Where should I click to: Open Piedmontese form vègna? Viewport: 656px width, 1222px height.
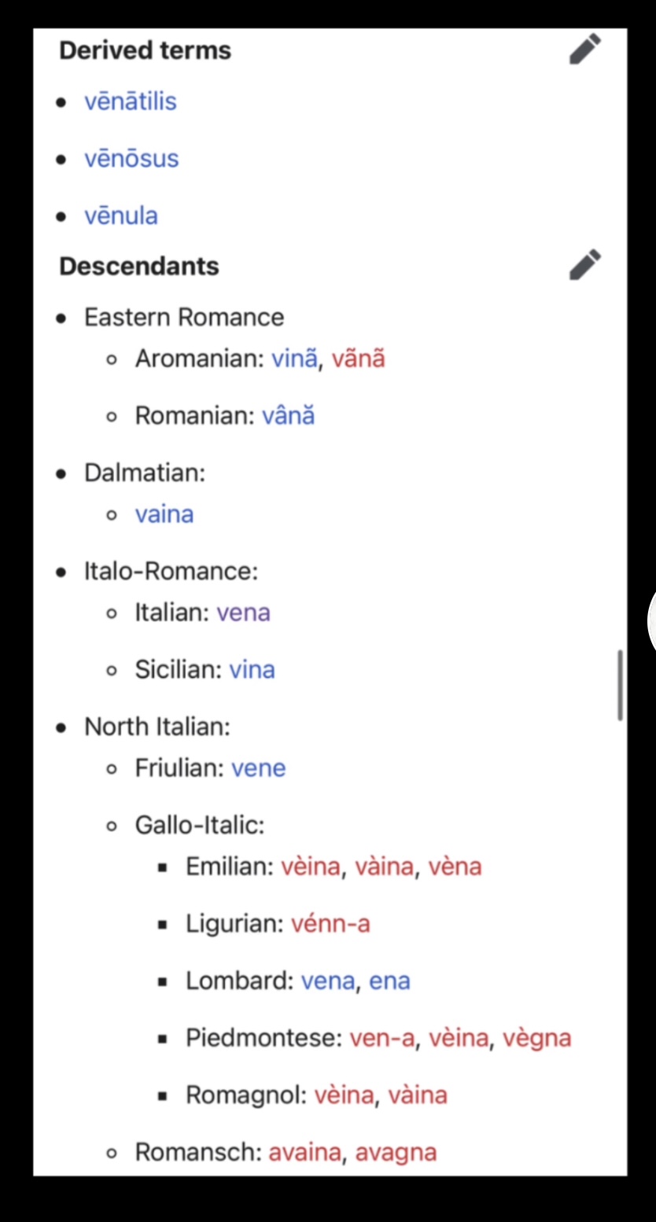click(538, 1038)
